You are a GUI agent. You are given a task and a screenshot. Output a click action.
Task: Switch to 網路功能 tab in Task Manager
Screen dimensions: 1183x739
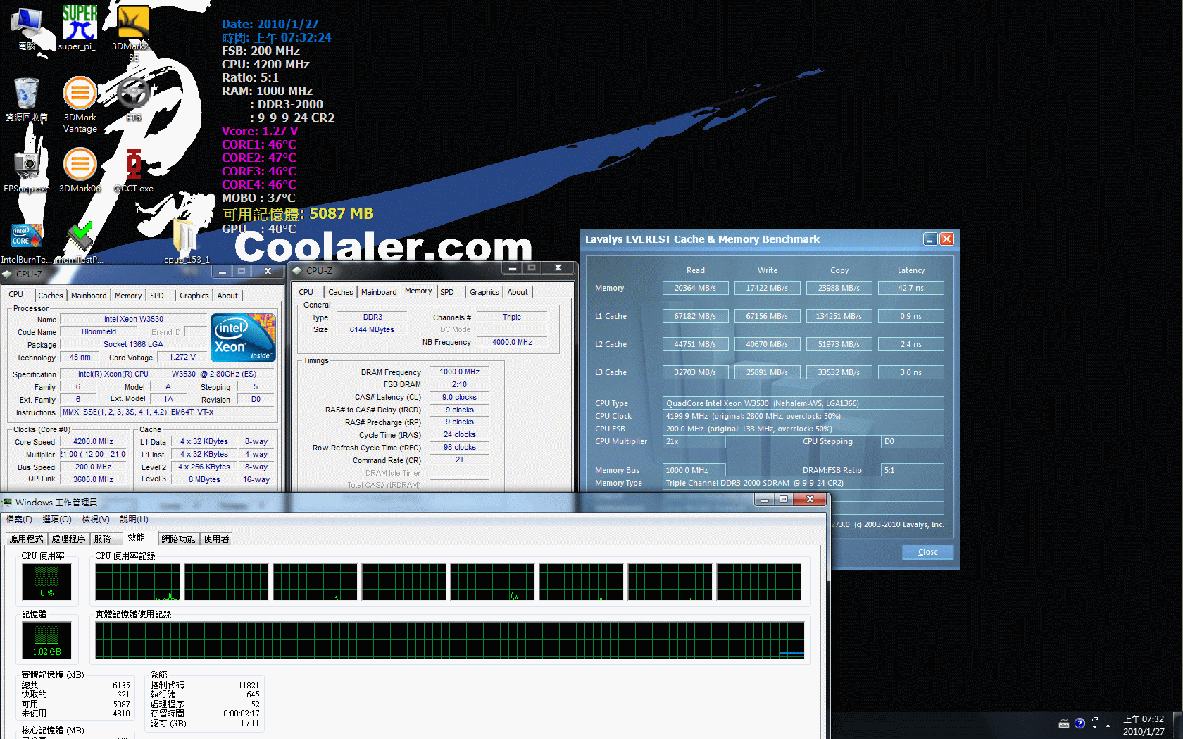click(178, 539)
